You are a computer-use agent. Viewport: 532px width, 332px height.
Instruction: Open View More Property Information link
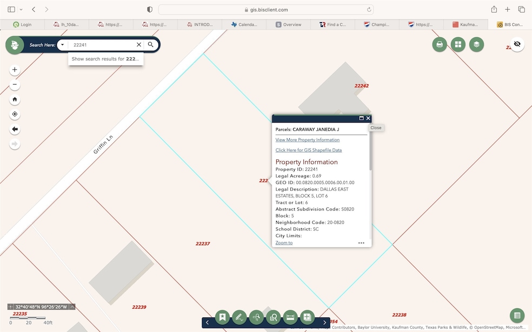pyautogui.click(x=307, y=140)
